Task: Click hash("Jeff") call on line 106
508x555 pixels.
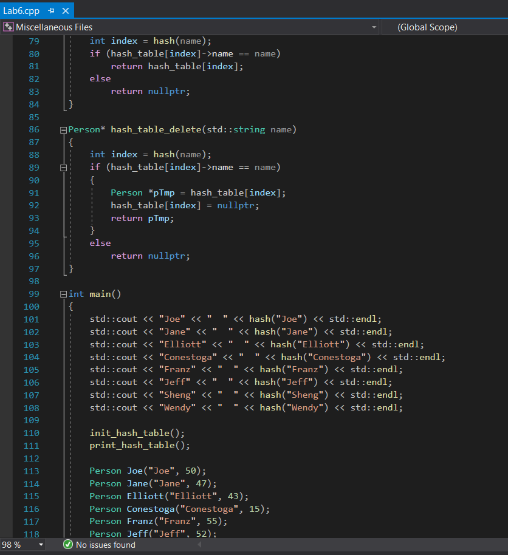Action: pos(286,383)
